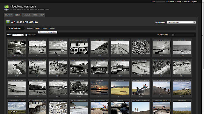Toggle the Hide inactive checkbox

[26, 35]
